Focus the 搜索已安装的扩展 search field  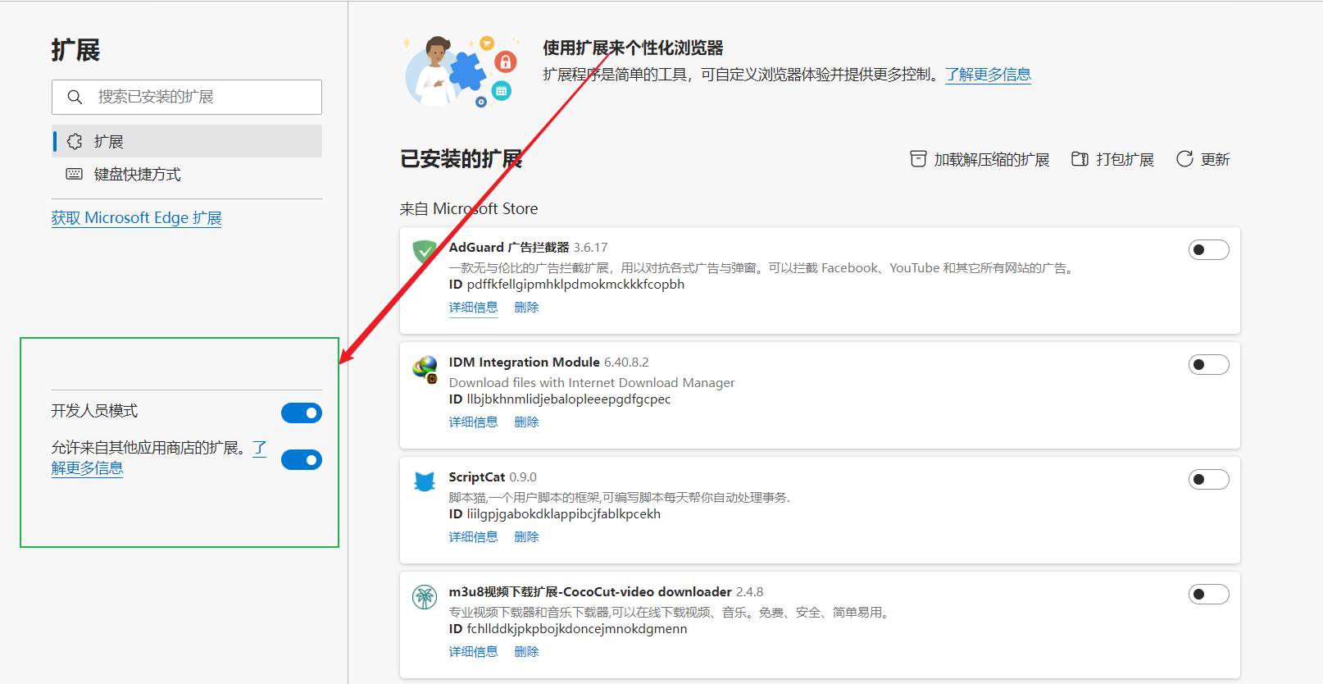[x=187, y=97]
